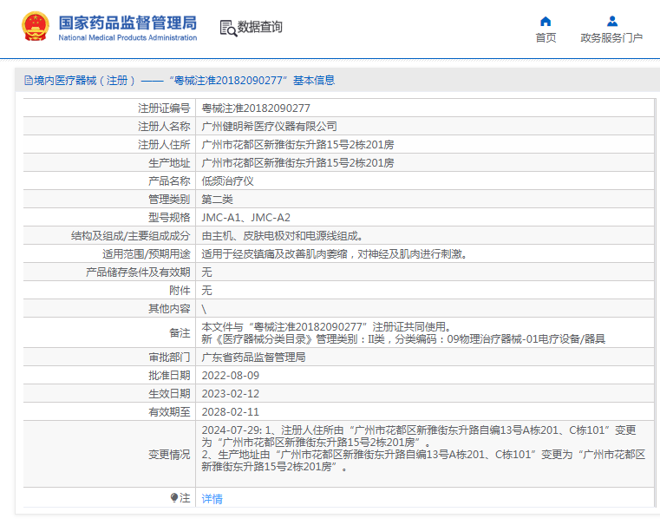Click the 备注 label

point(180,332)
